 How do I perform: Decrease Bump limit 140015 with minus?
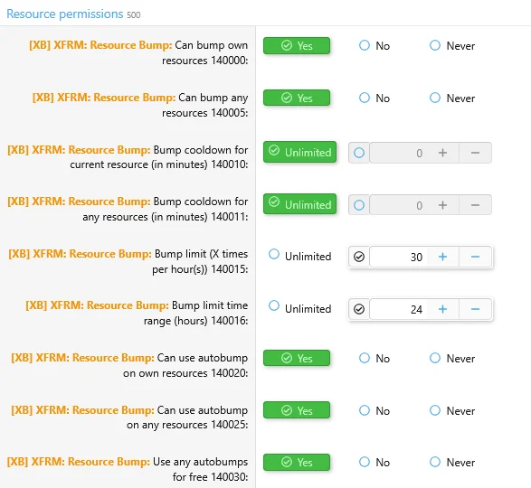click(475, 257)
